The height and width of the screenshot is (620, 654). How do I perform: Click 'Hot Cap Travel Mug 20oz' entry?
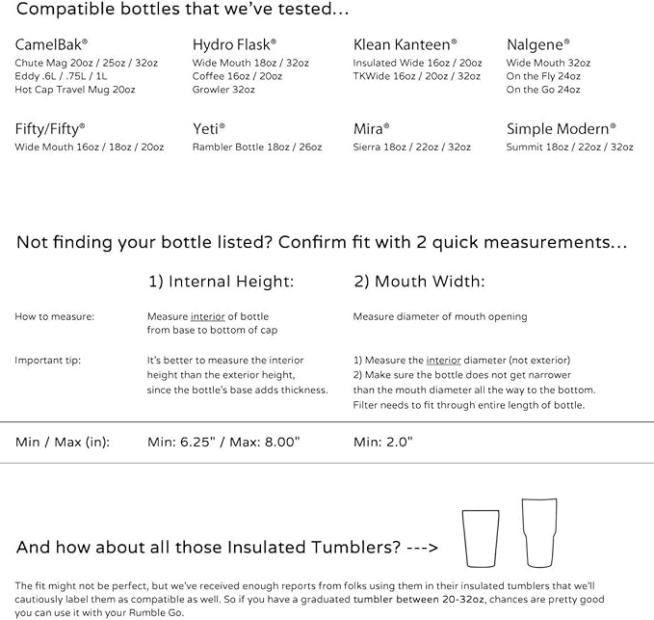(75, 90)
